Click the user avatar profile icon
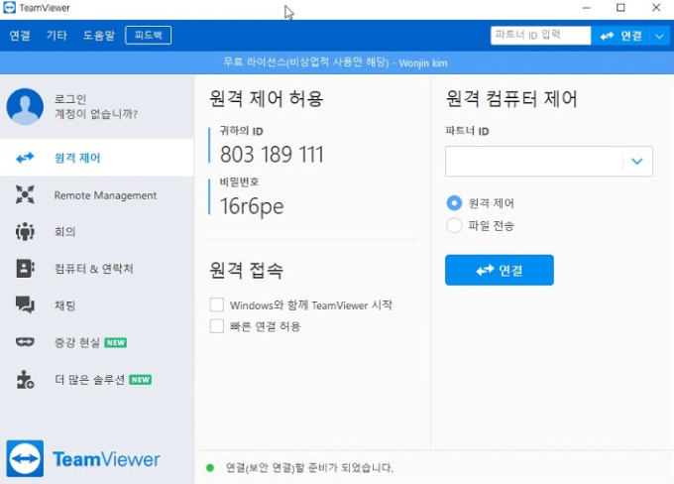 (x=25, y=106)
